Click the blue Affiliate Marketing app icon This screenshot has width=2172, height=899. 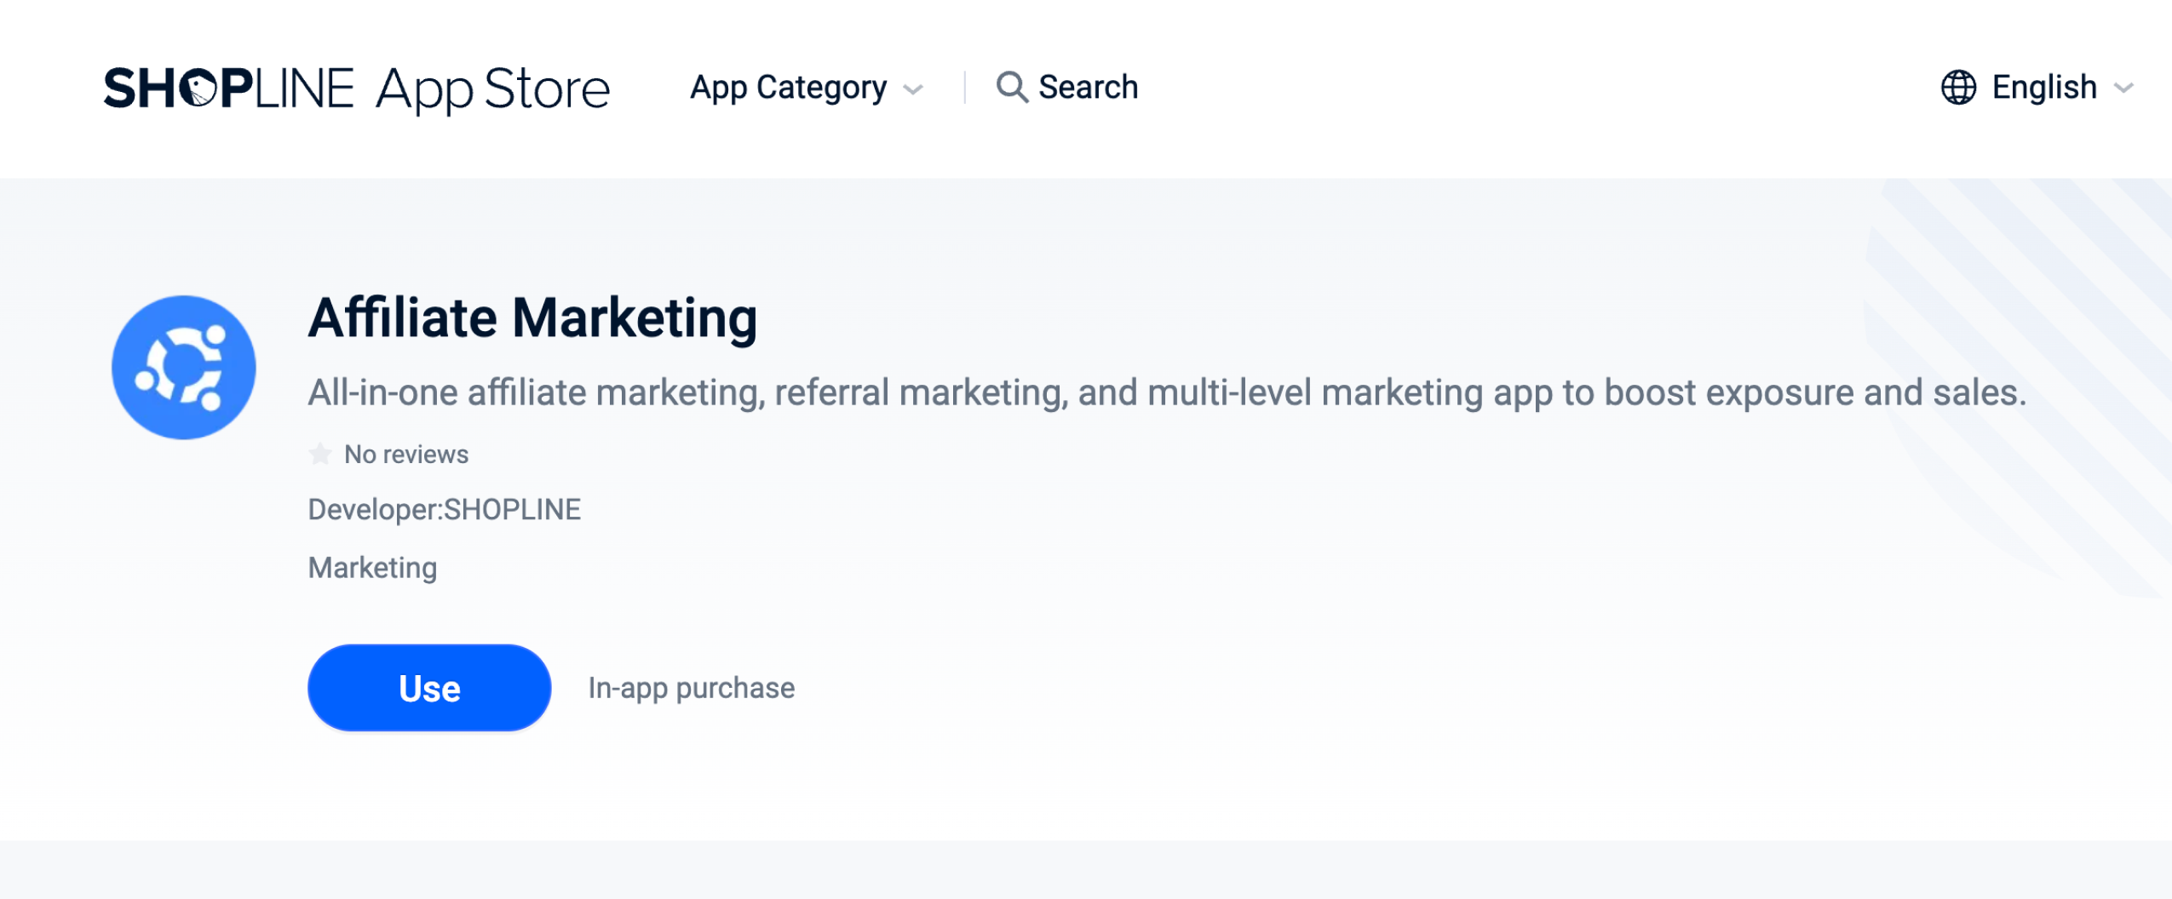pos(184,367)
